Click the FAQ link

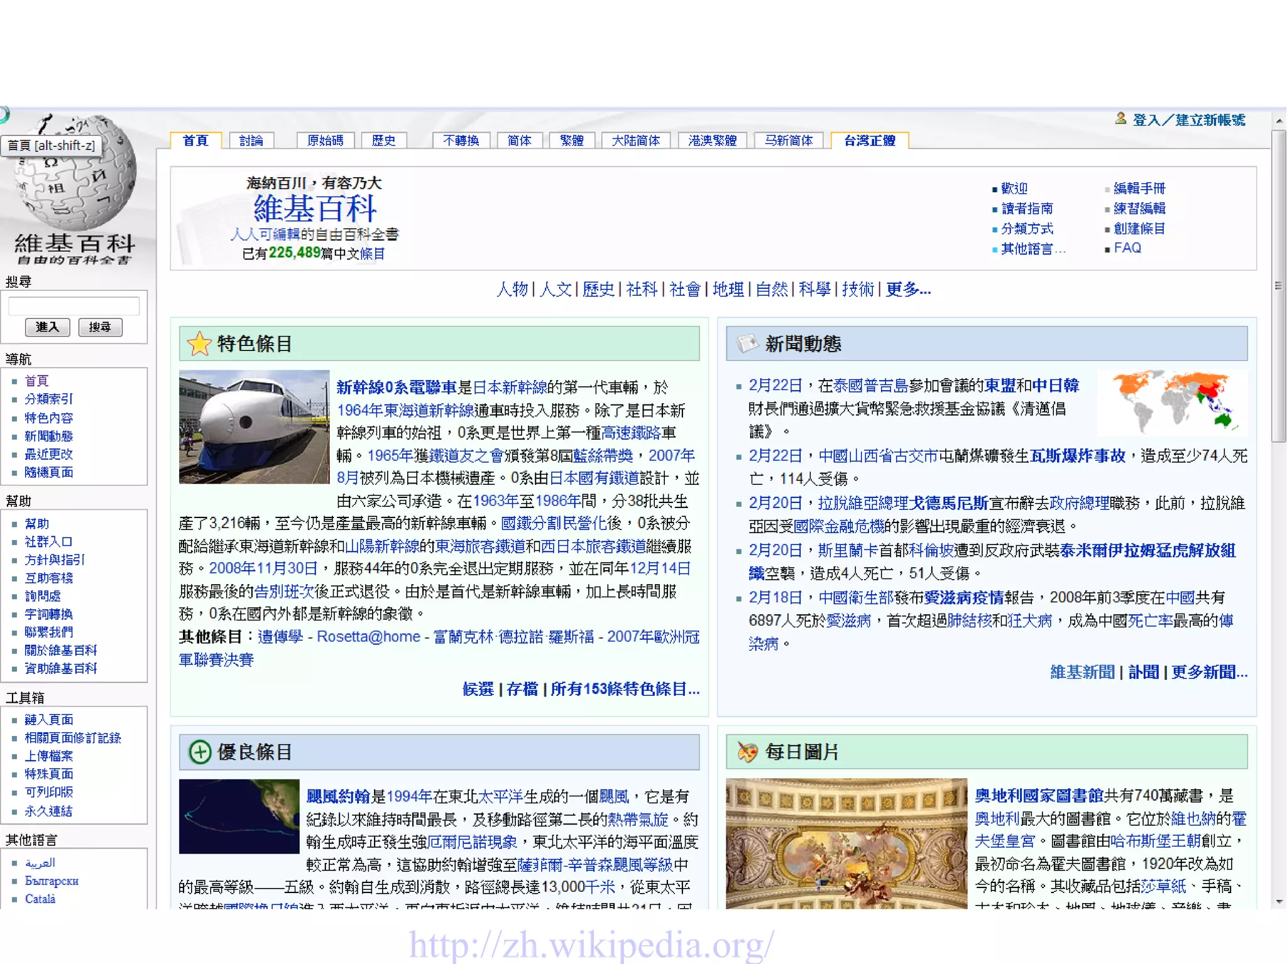tap(1127, 248)
